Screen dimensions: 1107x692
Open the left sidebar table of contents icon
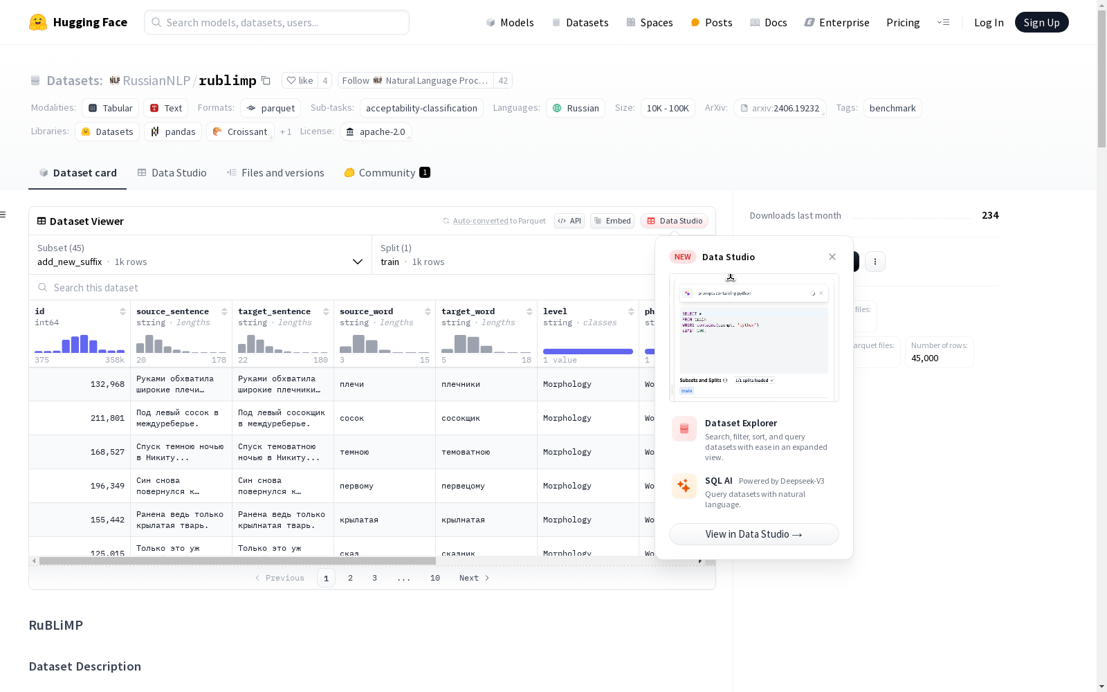point(3,215)
